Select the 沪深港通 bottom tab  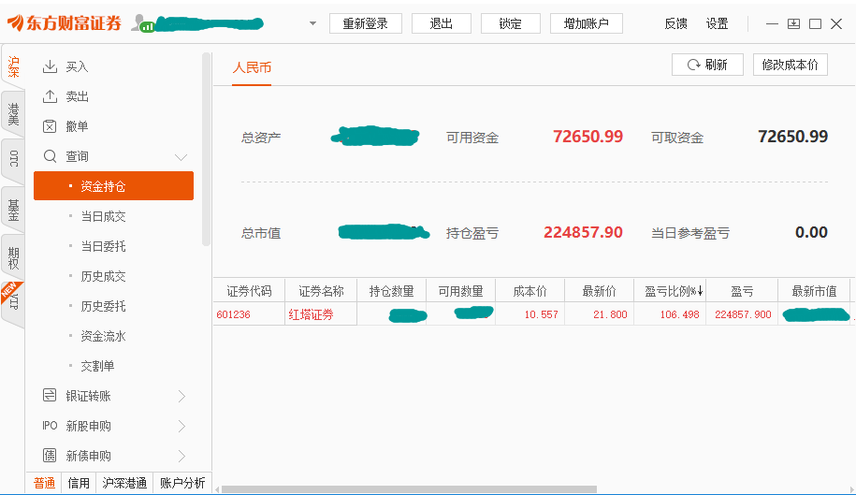click(x=124, y=483)
